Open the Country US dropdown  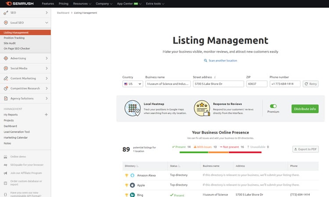coord(132,84)
